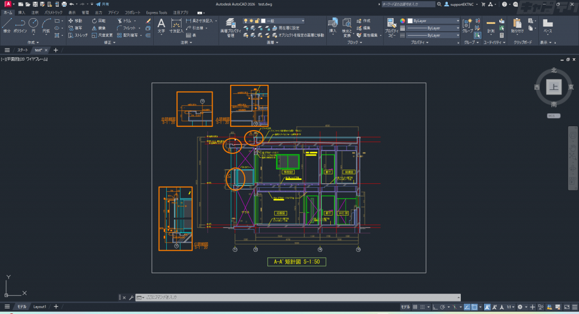Open the Layout1 tab

tap(39, 307)
